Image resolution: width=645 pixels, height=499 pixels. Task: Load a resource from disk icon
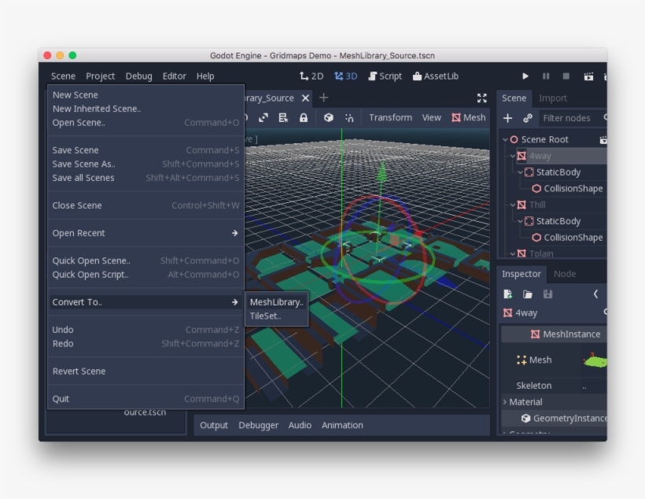[527, 294]
